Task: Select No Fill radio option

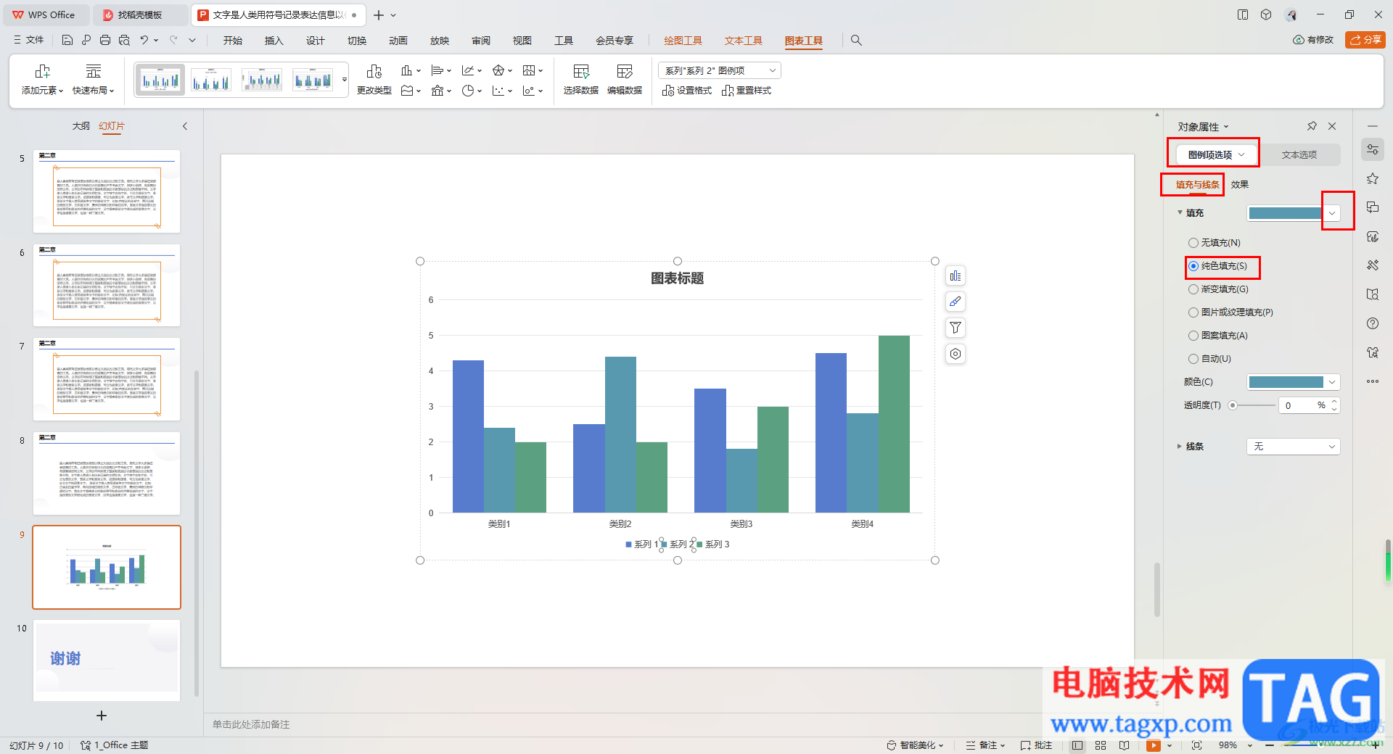Action: [1193, 243]
